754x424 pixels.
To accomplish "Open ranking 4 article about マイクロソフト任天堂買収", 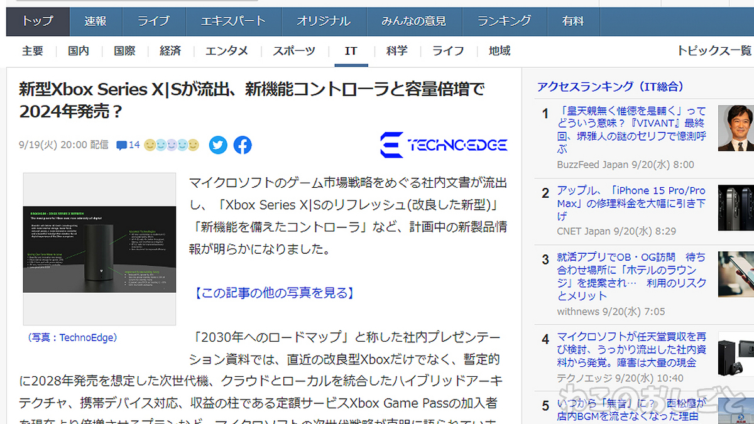I will tap(631, 350).
